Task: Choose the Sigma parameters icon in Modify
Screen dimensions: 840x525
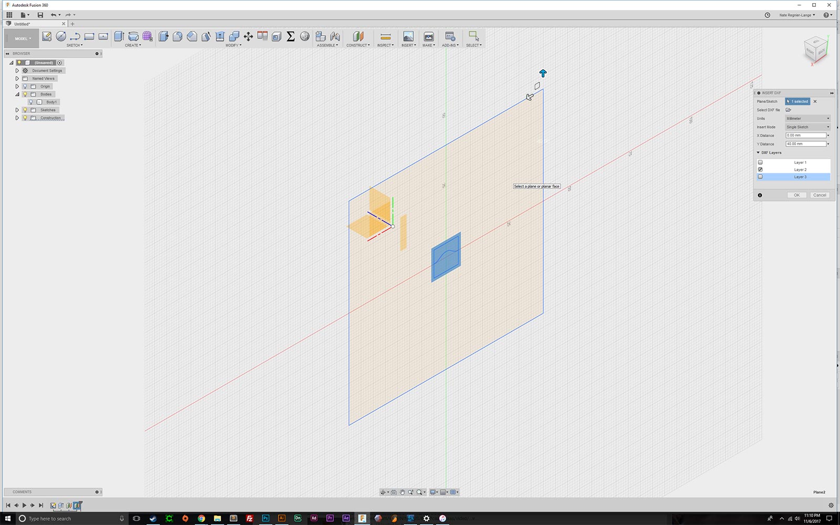Action: point(290,36)
